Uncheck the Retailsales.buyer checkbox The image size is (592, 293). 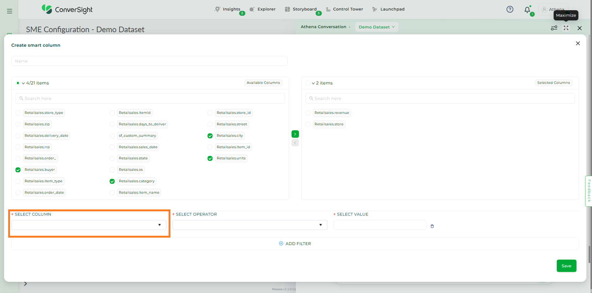click(18, 170)
